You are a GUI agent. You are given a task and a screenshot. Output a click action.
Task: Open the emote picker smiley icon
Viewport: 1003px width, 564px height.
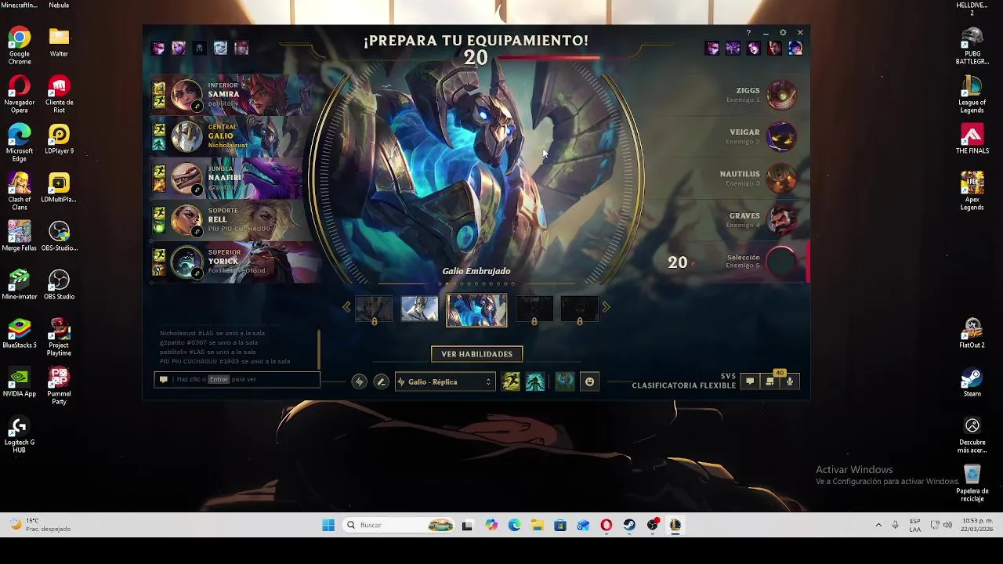[589, 381]
